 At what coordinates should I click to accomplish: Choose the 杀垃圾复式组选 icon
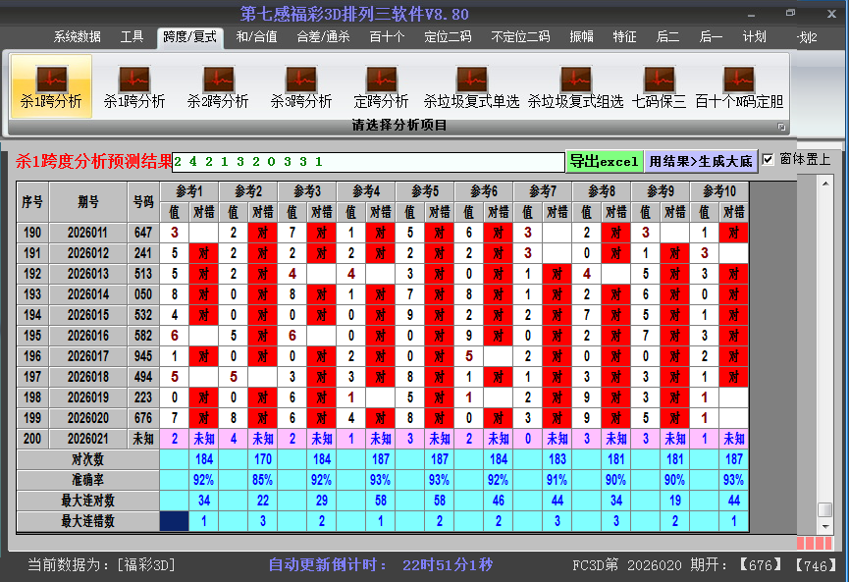click(575, 86)
